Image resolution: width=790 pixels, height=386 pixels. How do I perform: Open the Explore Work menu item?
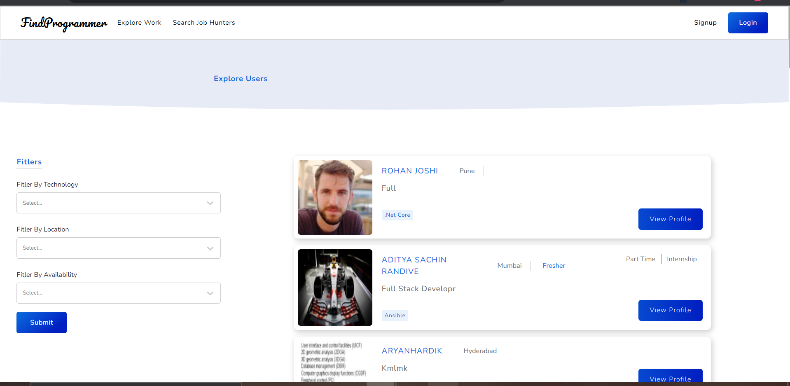pyautogui.click(x=139, y=23)
